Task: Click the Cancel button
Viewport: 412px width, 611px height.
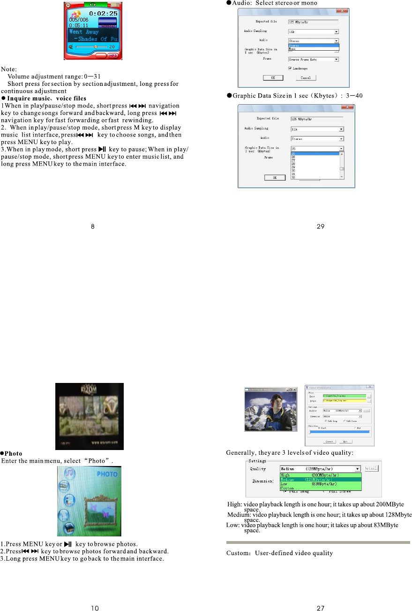Action: click(306, 78)
